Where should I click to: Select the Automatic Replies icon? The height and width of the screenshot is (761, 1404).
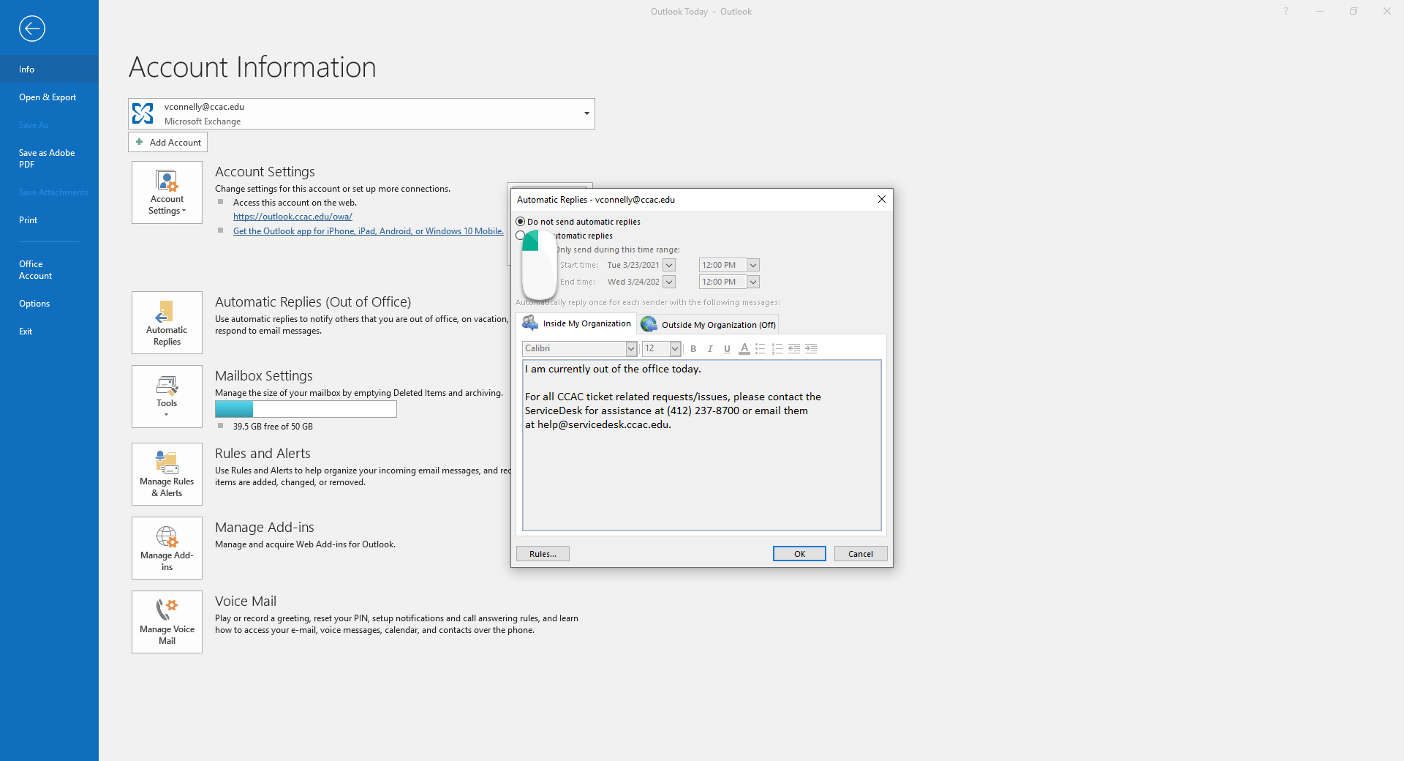coord(167,322)
